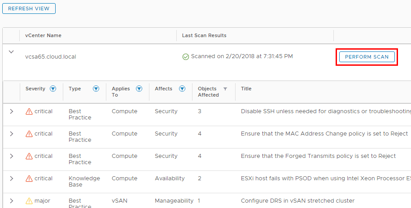Expand the Configure DRS finding row
Screen dimensions: 411x208
tap(12, 201)
